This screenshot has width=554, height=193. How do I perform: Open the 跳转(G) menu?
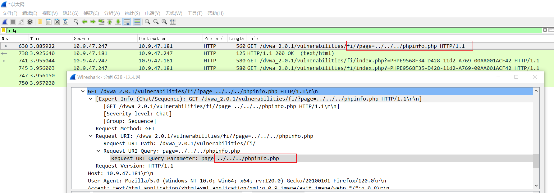click(71, 13)
